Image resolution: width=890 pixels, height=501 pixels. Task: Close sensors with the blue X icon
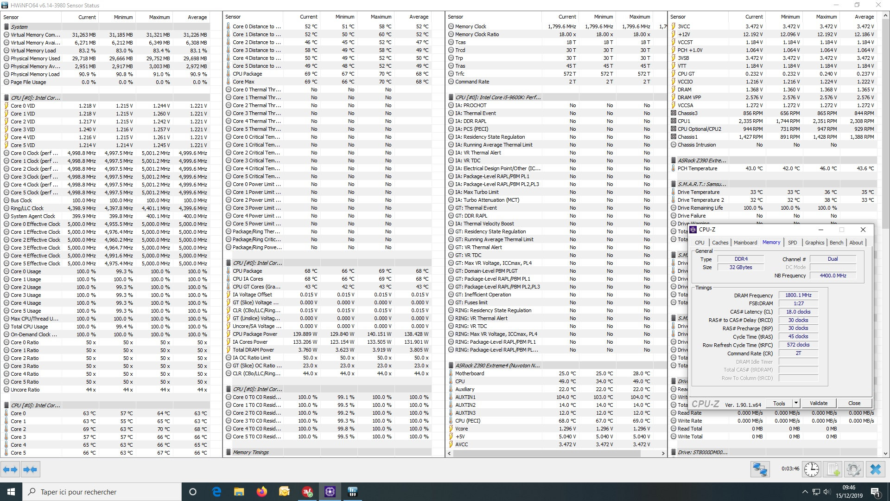click(875, 469)
